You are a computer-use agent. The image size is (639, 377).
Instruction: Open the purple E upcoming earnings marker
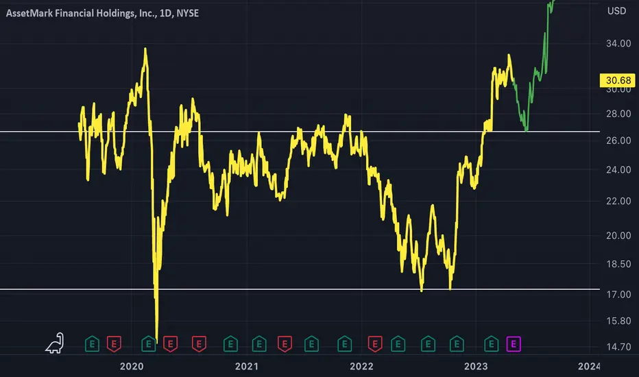[514, 344]
